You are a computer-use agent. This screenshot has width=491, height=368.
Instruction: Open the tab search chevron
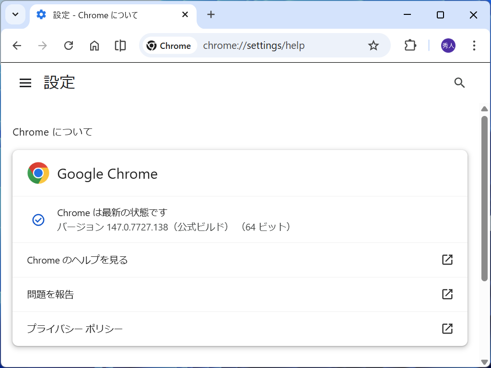coord(15,15)
